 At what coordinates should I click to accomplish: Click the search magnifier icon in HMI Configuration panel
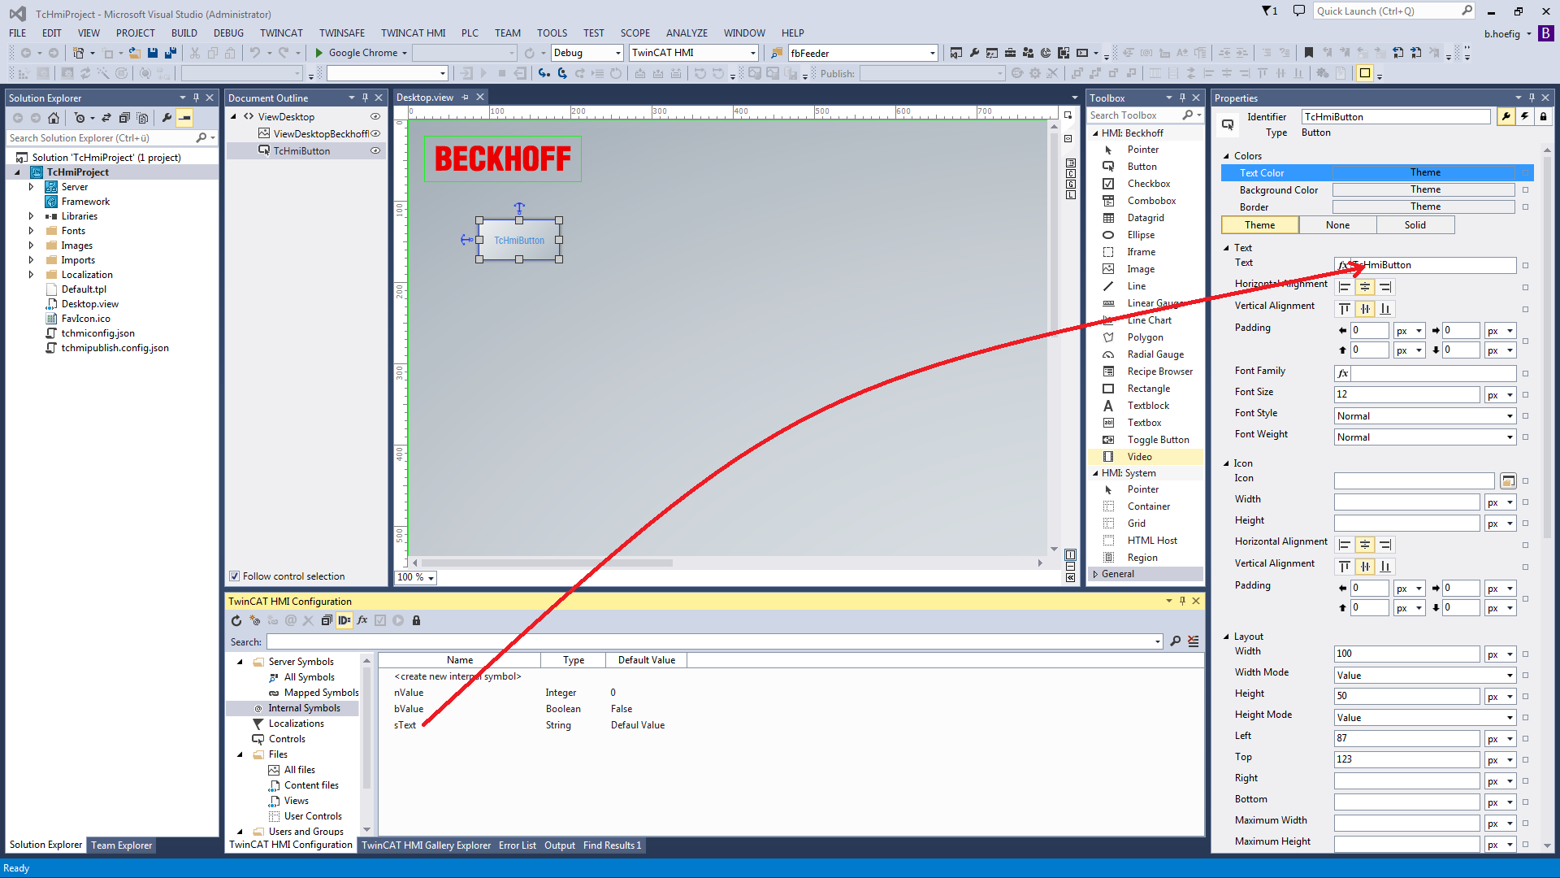click(1175, 641)
